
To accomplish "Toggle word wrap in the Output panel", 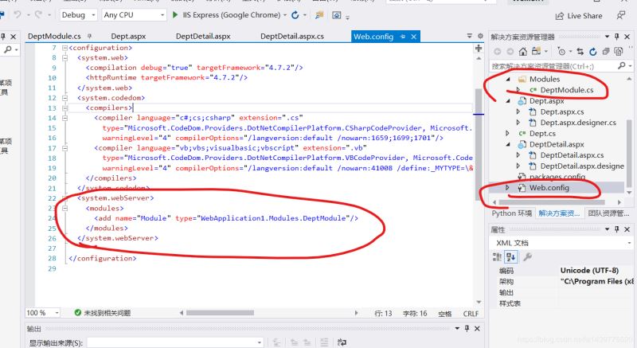I will (x=341, y=342).
